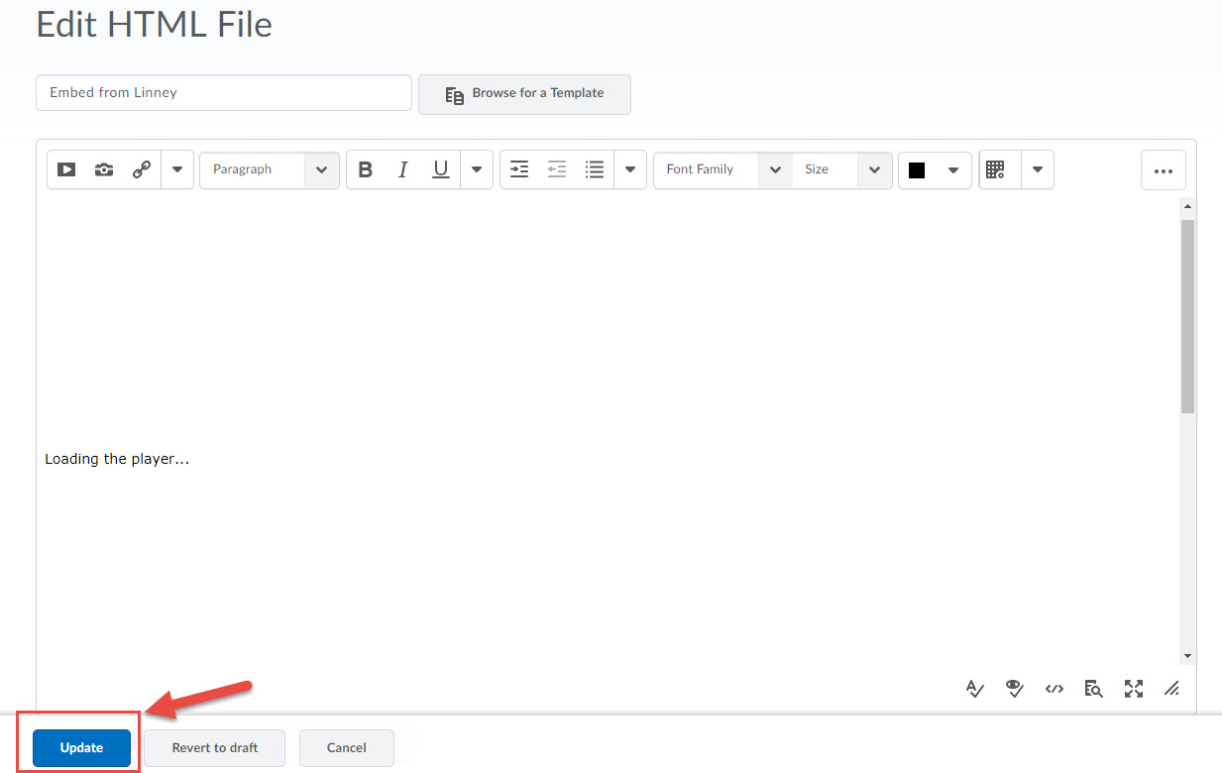Click Browse for a Template
Viewport: 1222px width, 773px height.
pyautogui.click(x=524, y=94)
